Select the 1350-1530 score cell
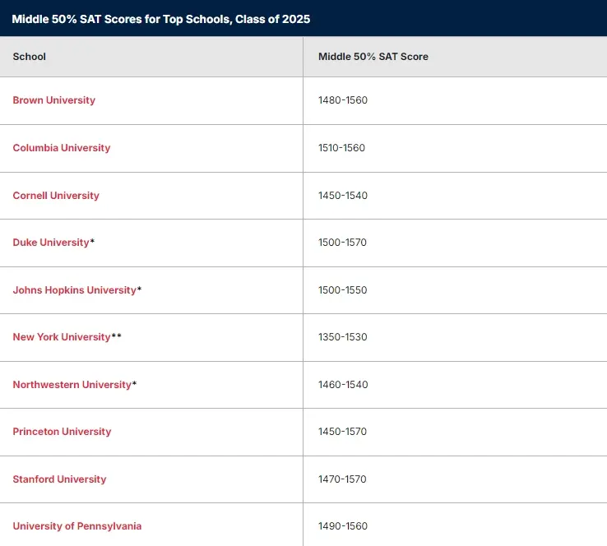The height and width of the screenshot is (546, 607). pyautogui.click(x=343, y=337)
